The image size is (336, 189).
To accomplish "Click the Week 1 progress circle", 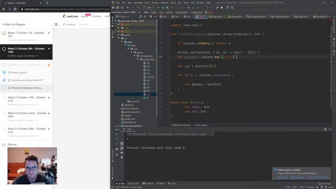I will [x=4, y=33].
